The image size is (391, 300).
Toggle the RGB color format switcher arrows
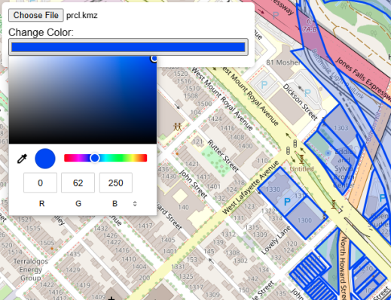click(135, 204)
